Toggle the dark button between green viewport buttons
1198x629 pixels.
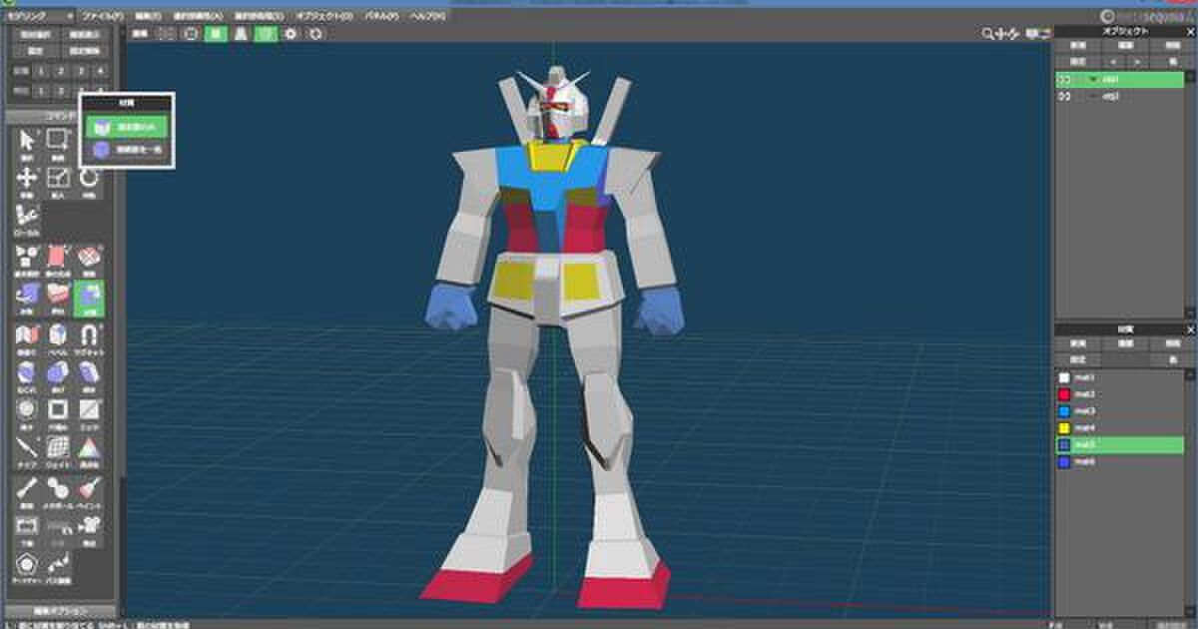(x=241, y=33)
